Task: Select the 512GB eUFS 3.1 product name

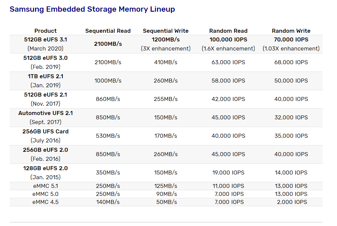Action: point(45,39)
